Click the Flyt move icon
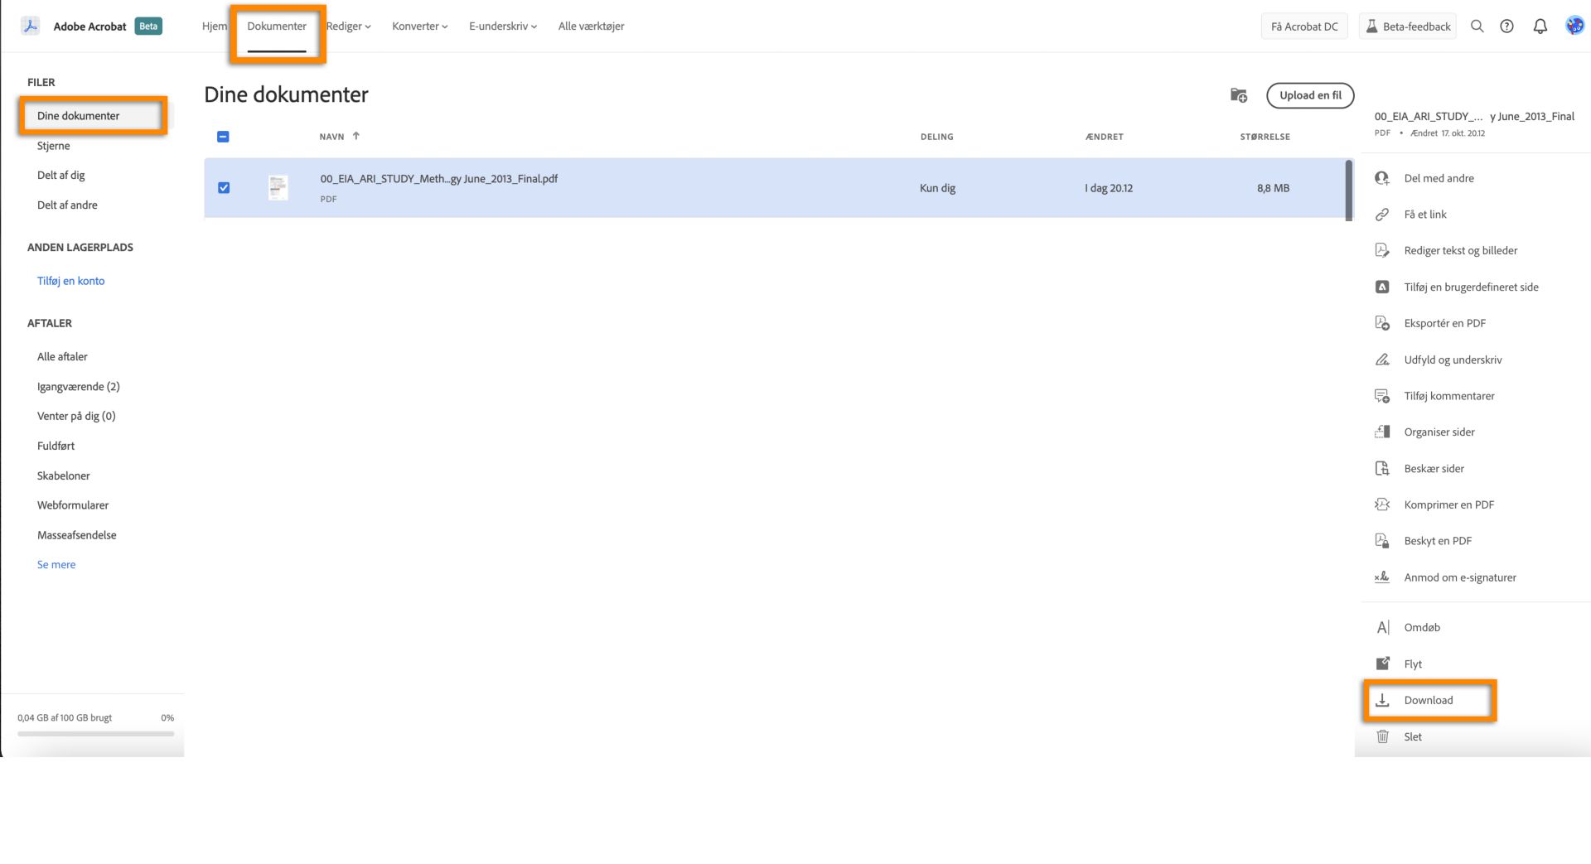Viewport: 1591px width, 864px height. point(1382,664)
